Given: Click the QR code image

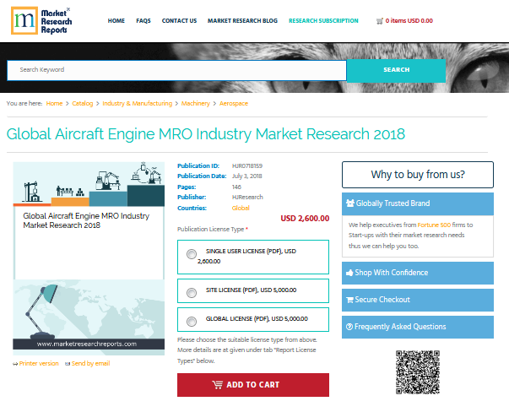Looking at the screenshot, I should (418, 372).
